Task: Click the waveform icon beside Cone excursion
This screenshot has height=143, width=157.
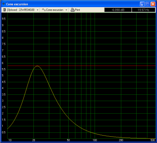Action: [x=44, y=10]
